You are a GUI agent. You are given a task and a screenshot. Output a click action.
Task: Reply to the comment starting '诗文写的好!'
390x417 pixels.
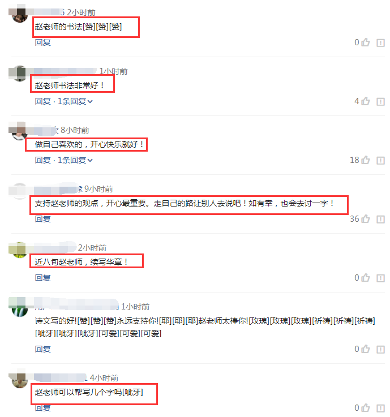click(43, 349)
